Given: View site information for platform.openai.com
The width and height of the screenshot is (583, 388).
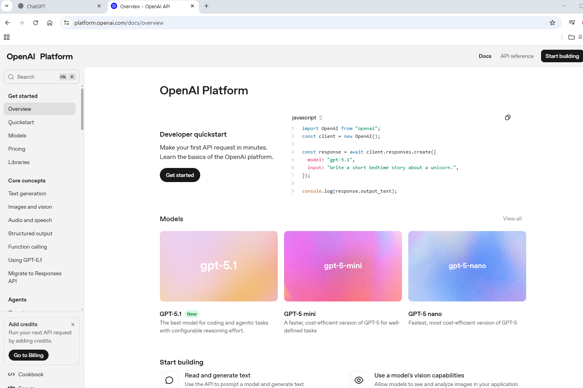Looking at the screenshot, I should tap(67, 23).
